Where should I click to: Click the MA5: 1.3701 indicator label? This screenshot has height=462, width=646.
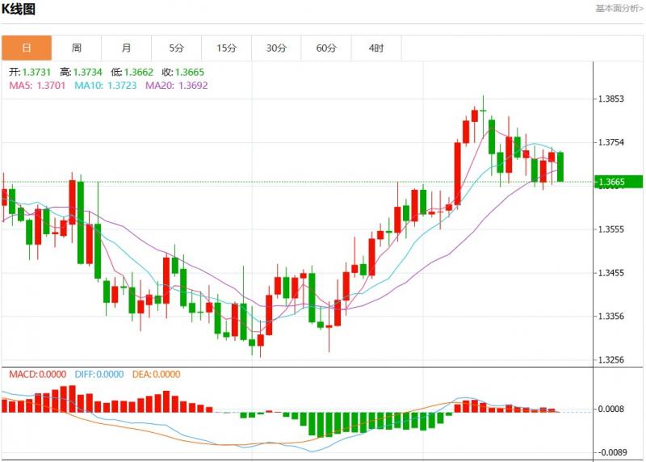click(37, 86)
